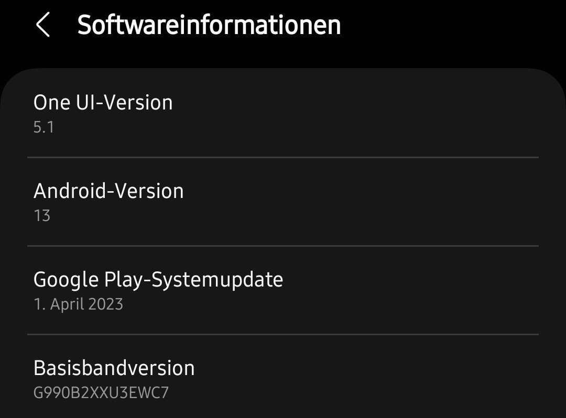Click divider below Android-Version entry

point(283,245)
